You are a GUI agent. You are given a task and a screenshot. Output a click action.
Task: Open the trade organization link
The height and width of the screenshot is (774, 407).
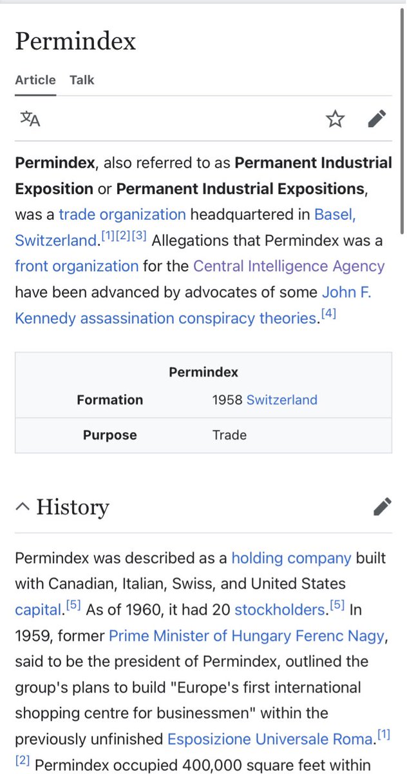click(x=122, y=214)
